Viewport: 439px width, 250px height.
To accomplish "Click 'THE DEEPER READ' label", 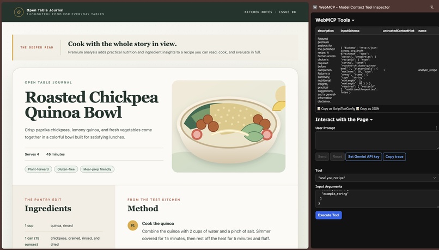I will click(36, 47).
